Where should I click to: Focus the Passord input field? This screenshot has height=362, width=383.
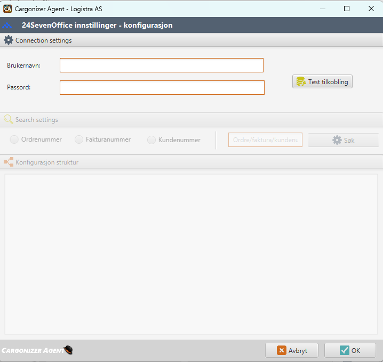point(162,87)
